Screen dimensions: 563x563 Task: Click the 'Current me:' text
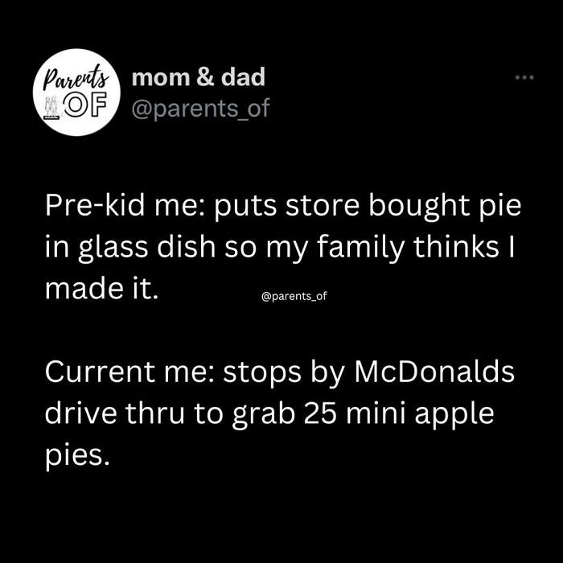click(x=128, y=372)
